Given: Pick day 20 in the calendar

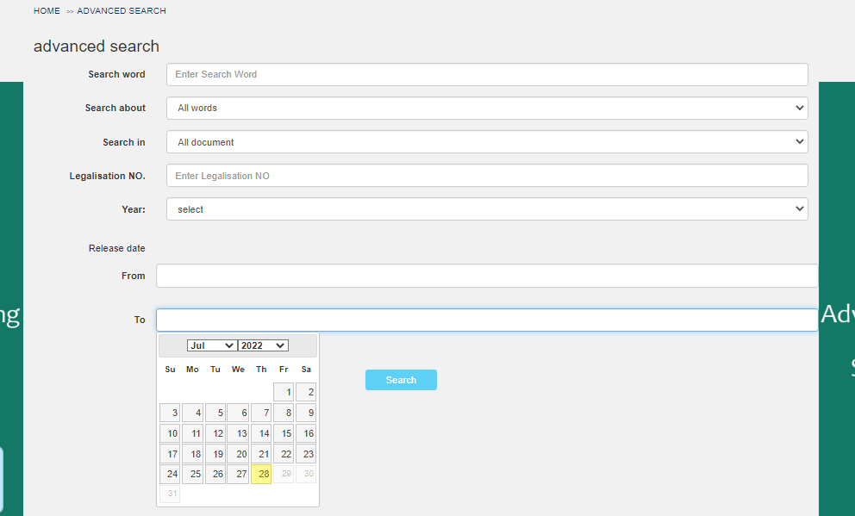Looking at the screenshot, I should (x=238, y=454).
